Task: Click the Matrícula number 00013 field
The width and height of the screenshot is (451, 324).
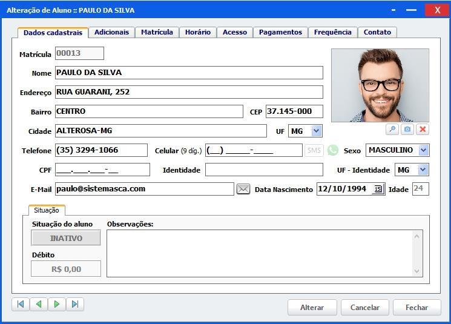Action: tap(79, 53)
